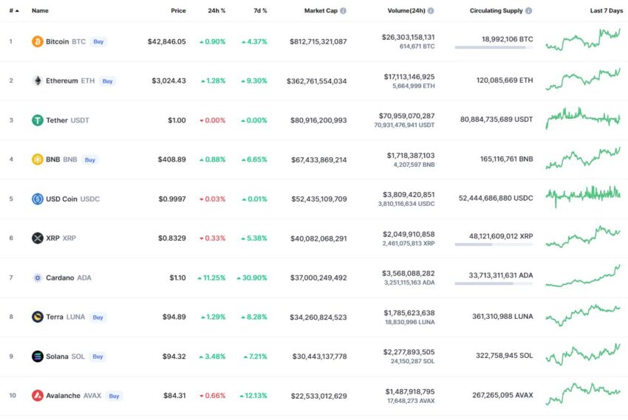Click the Last 7 Days header
The width and height of the screenshot is (628, 420).
tap(607, 11)
